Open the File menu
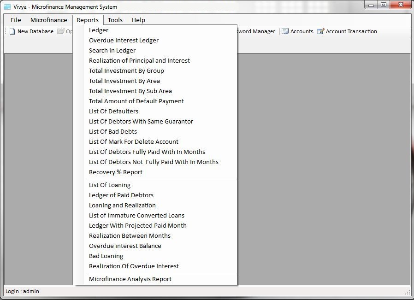The width and height of the screenshot is (414, 300). tap(16, 20)
